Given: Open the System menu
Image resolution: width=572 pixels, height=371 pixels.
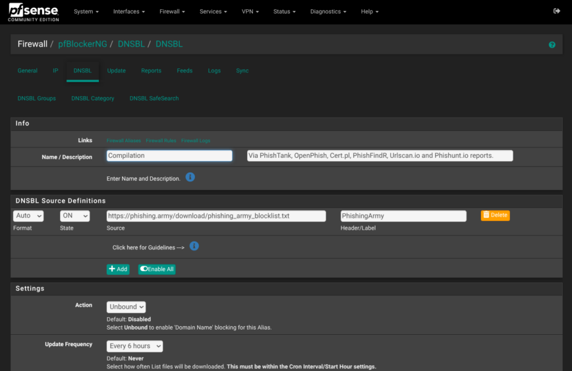Looking at the screenshot, I should [86, 12].
